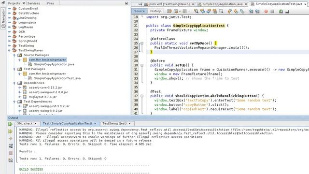Viewport: 309px width, 174px height.
Task: Close the SimpleCopyApplication.java editor tab
Action: 246,4
